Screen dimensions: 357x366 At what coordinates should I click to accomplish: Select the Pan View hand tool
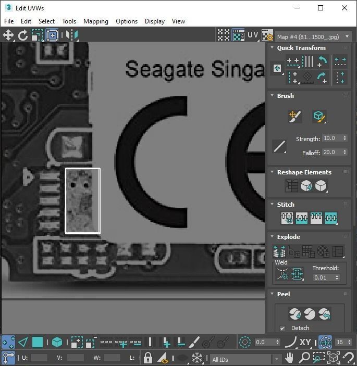[289, 358]
